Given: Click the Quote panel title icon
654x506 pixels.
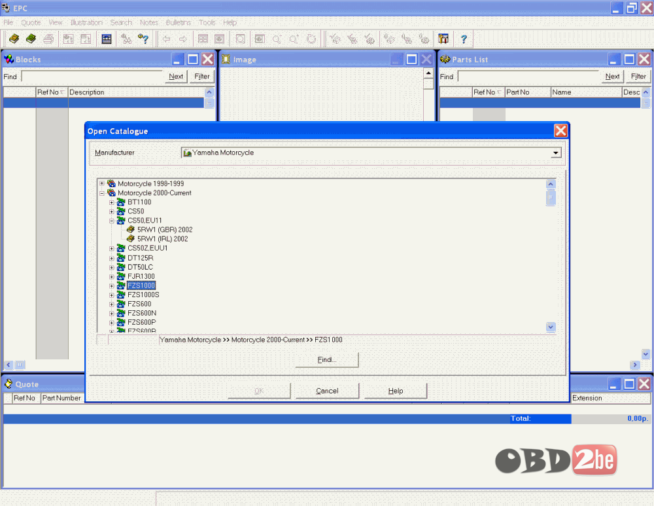Looking at the screenshot, I should point(9,384).
